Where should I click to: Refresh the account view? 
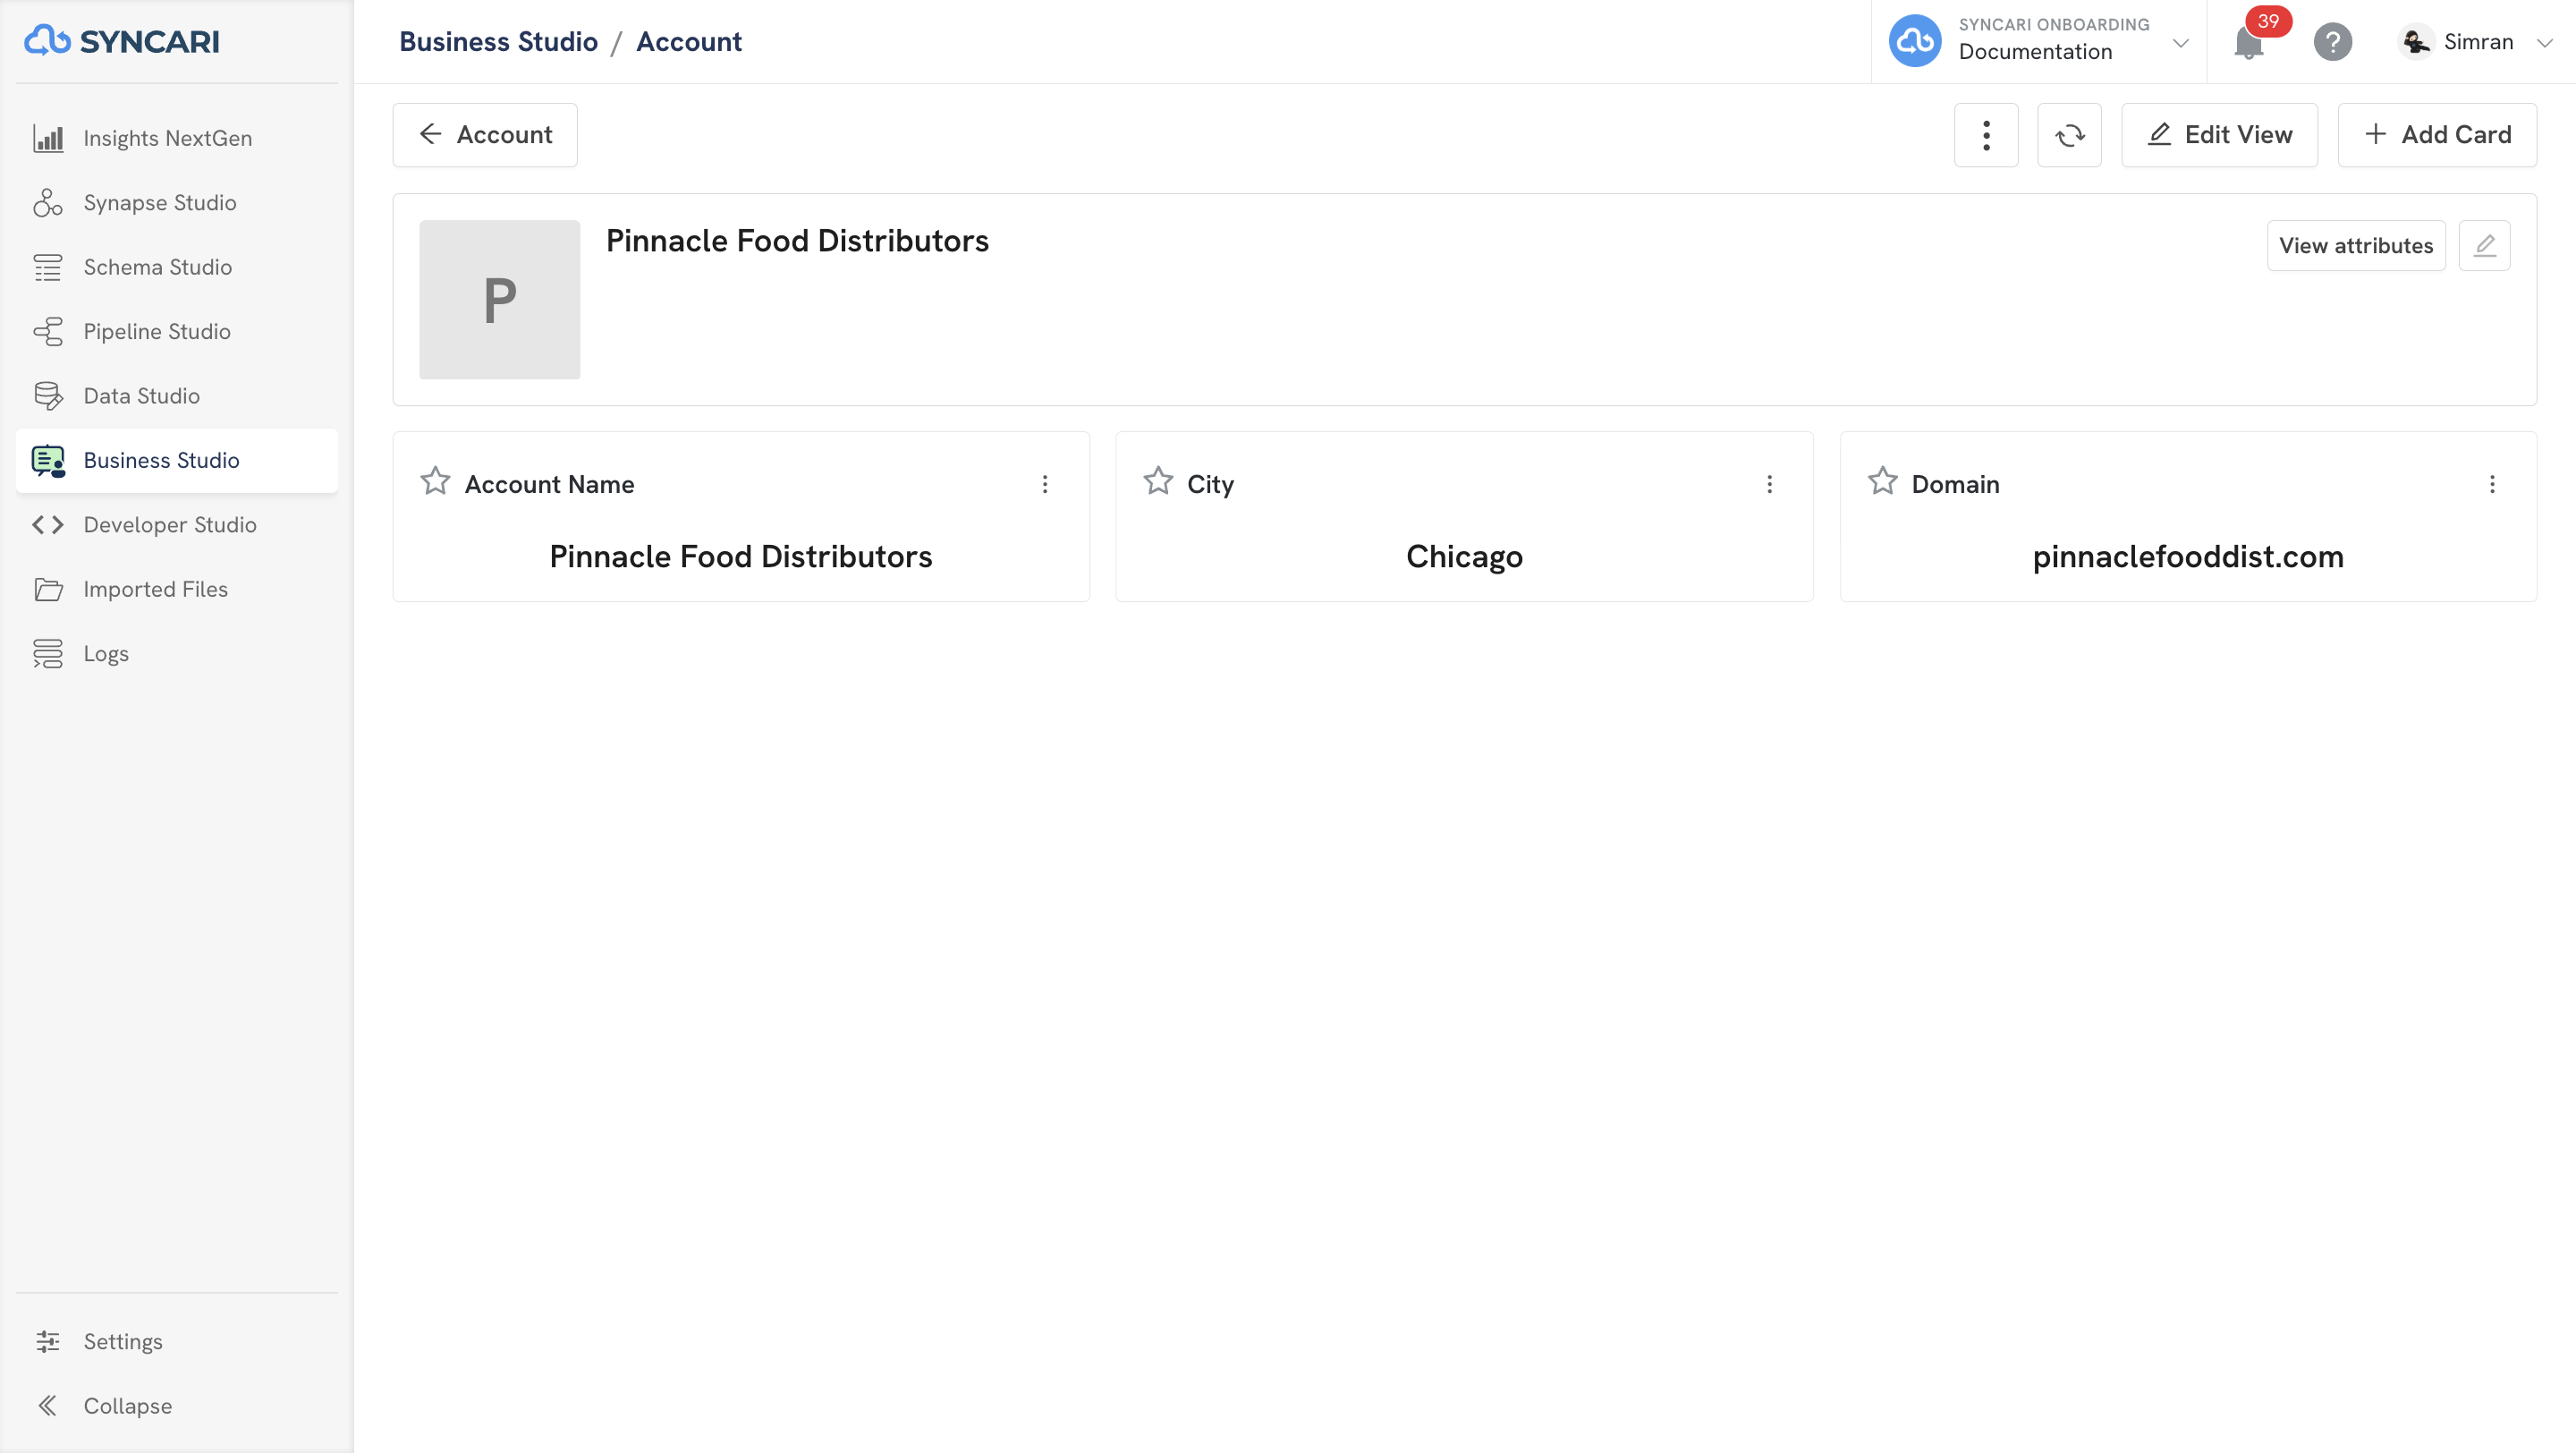point(2069,135)
